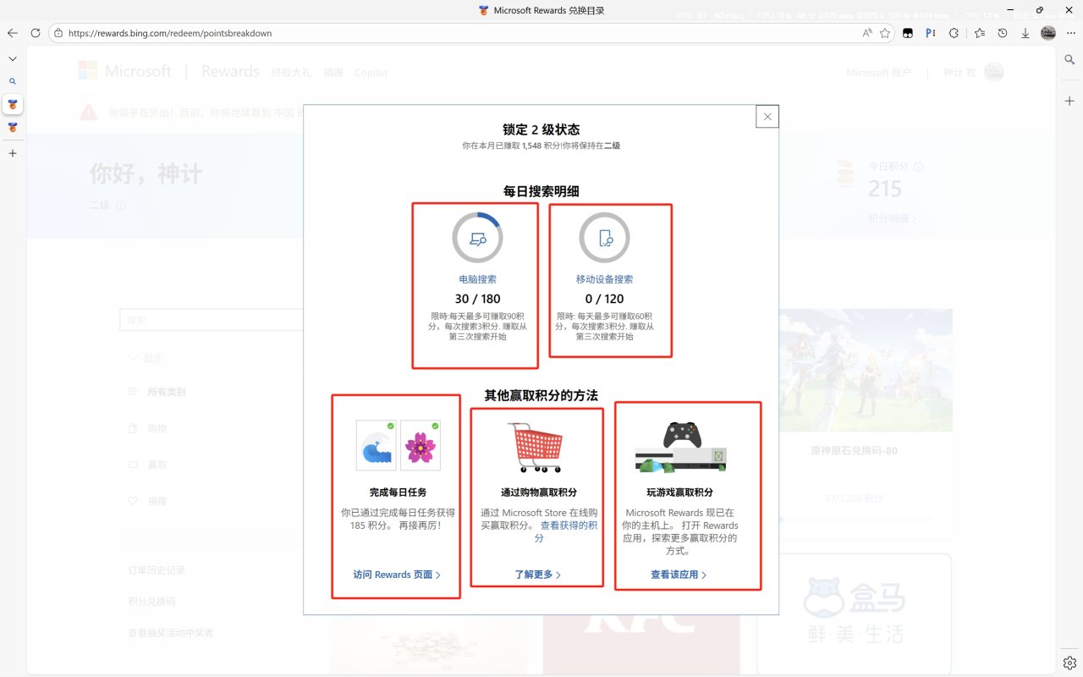Switch to the non-highlighted Microsoft Rewards tab
Image resolution: width=1083 pixels, height=677 pixels.
13,127
